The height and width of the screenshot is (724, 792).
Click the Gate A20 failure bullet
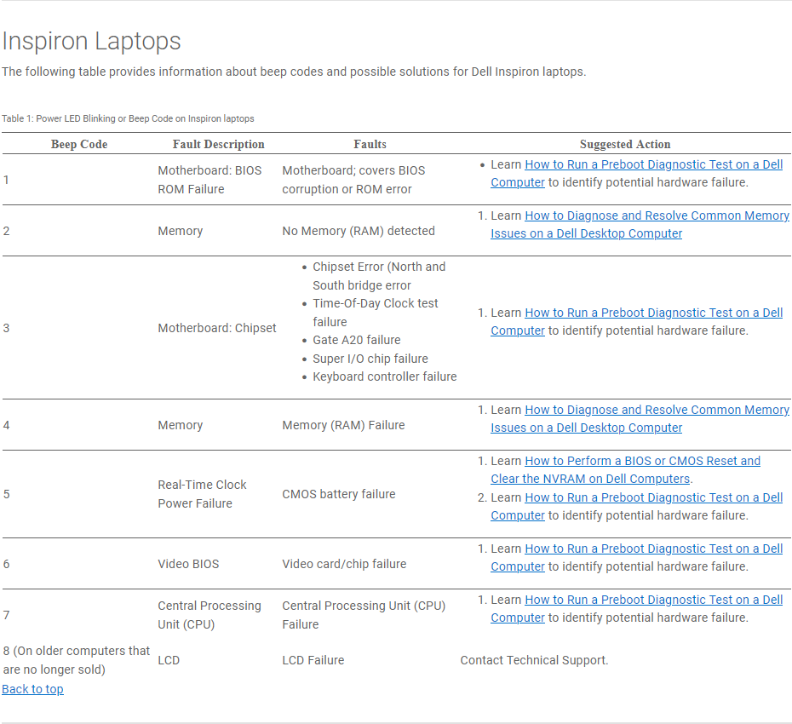[x=356, y=340]
